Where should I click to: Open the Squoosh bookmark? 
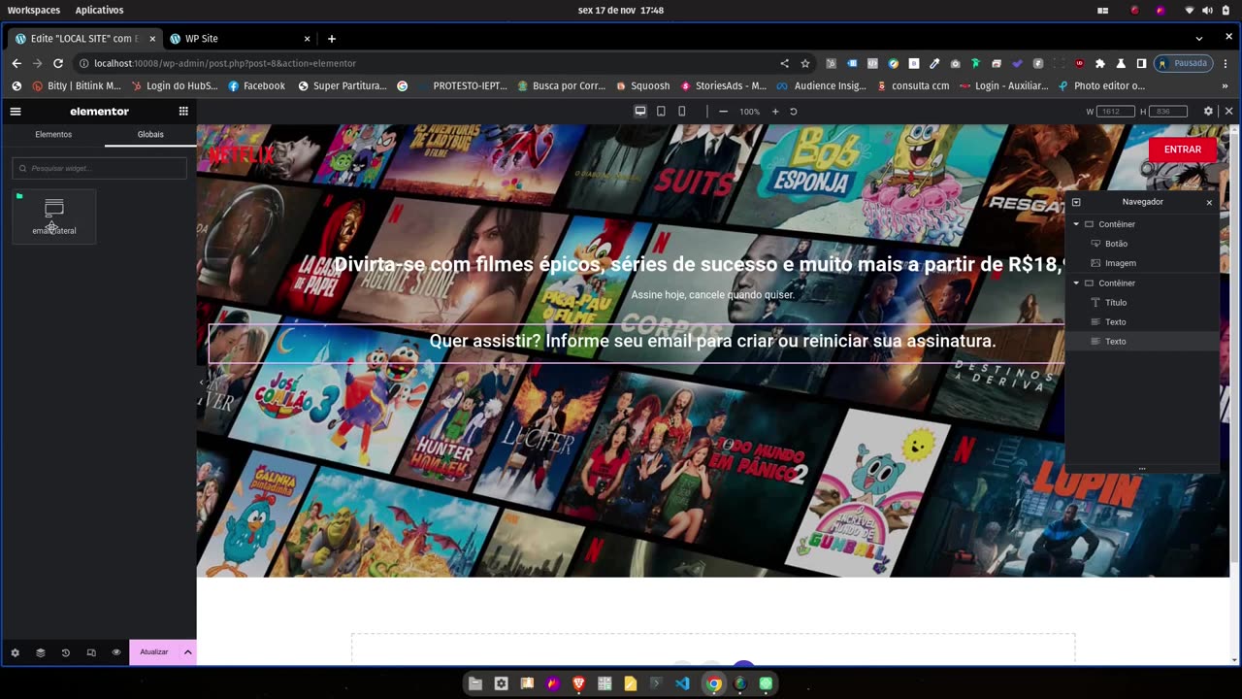[642, 85]
